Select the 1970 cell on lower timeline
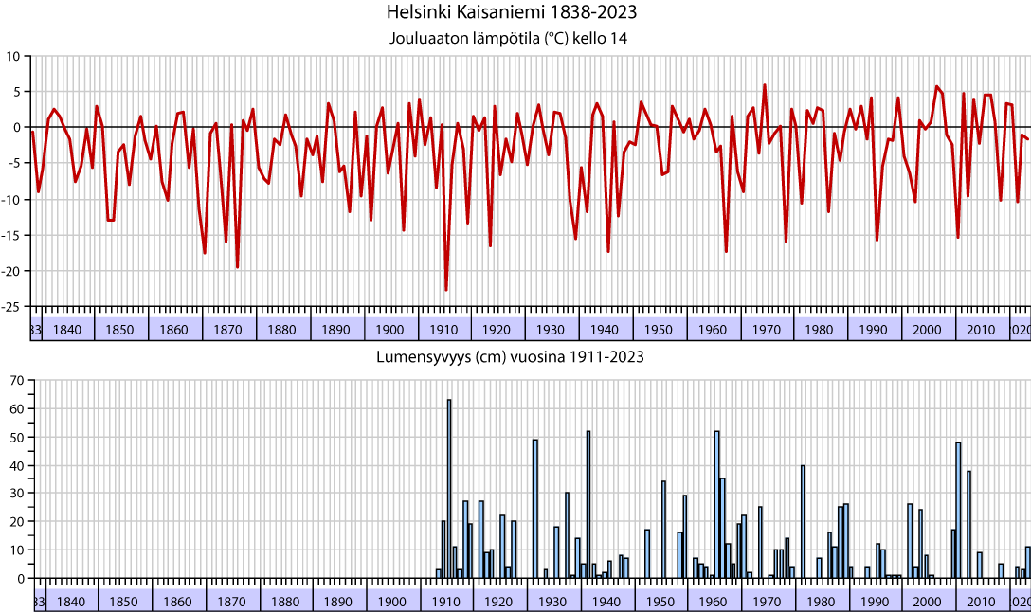This screenshot has height=613, width=1031. pyautogui.click(x=768, y=602)
